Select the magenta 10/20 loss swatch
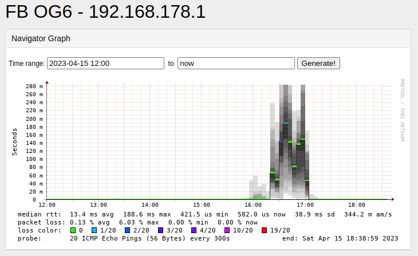 [x=226, y=230]
